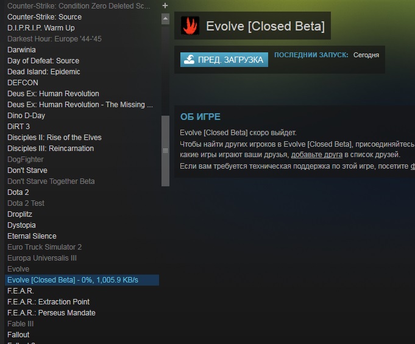Screen dimensions: 415x344
Task: Select DiRT 3 in the list
Action: [x=18, y=127]
